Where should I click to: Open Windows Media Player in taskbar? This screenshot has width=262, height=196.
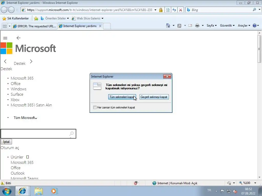[x=54, y=191]
